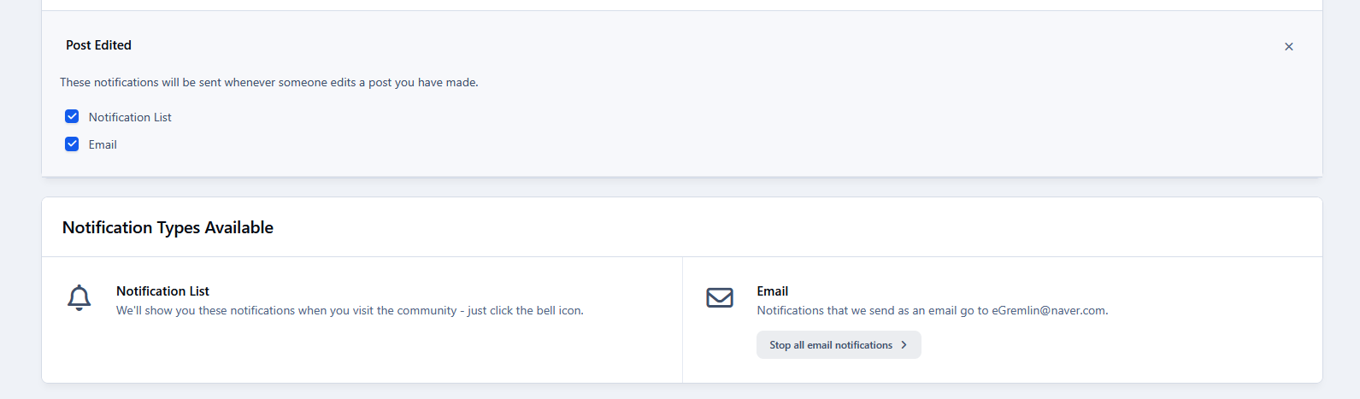Uncheck the Notification List checkbox
The height and width of the screenshot is (399, 1360).
[x=72, y=117]
